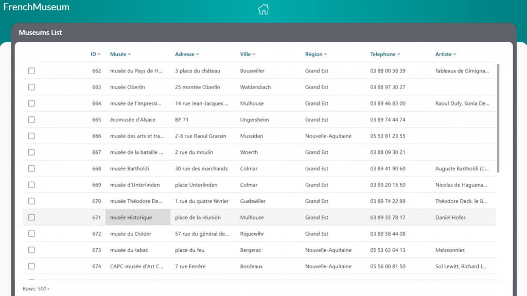Select the musée d'Unterlinden row name
The height and width of the screenshot is (296, 527).
point(134,185)
